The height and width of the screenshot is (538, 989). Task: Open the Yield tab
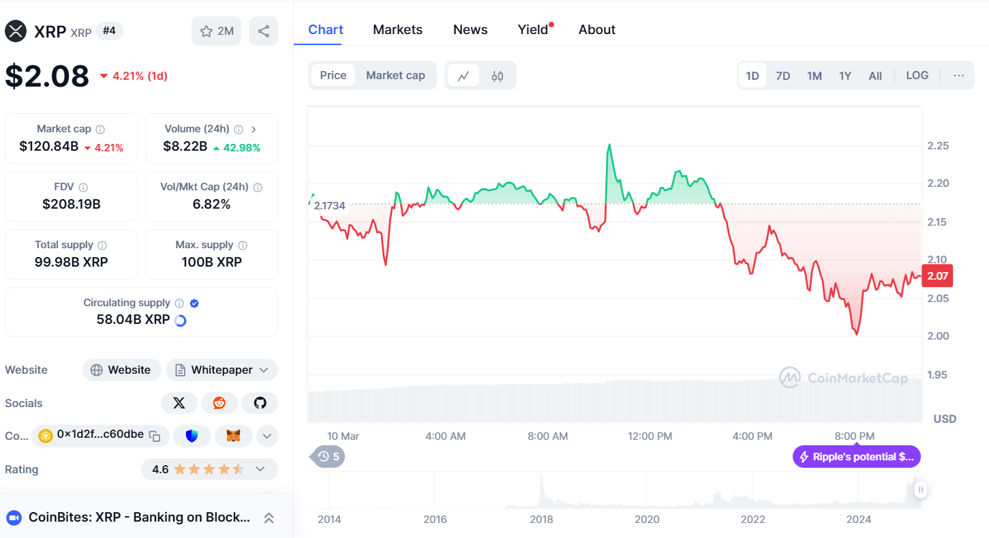533,29
